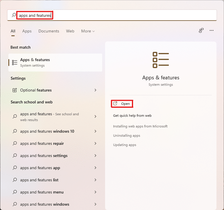Expand the More filter dropdown

[88, 31]
